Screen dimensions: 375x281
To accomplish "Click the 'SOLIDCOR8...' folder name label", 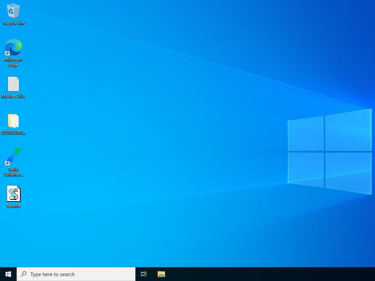I will (13, 133).
